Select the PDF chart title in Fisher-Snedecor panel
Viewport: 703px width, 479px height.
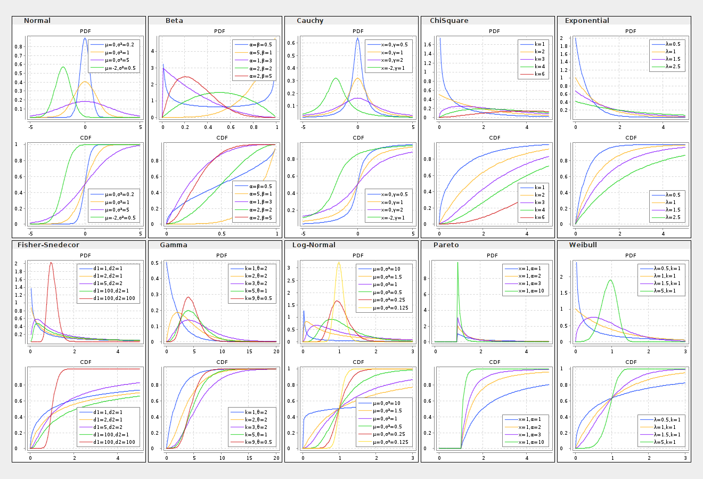(85, 256)
